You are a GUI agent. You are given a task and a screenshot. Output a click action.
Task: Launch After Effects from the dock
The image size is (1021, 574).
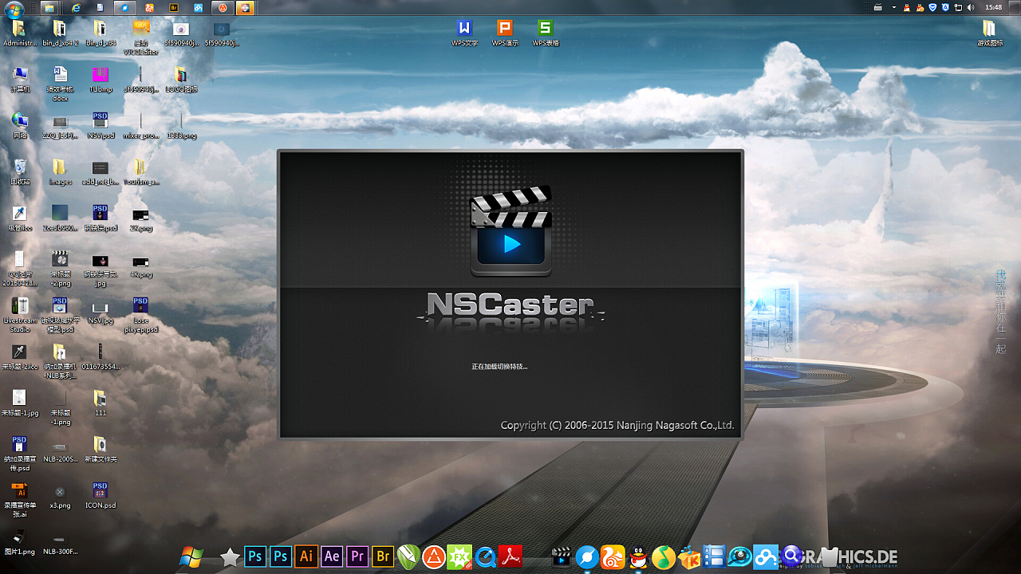pyautogui.click(x=331, y=556)
